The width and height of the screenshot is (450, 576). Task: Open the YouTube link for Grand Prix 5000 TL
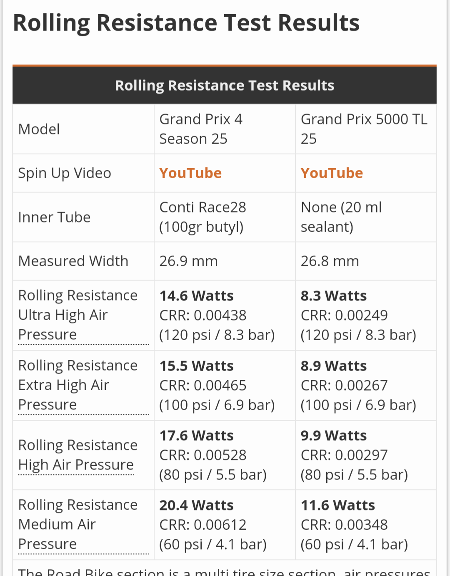coord(332,173)
